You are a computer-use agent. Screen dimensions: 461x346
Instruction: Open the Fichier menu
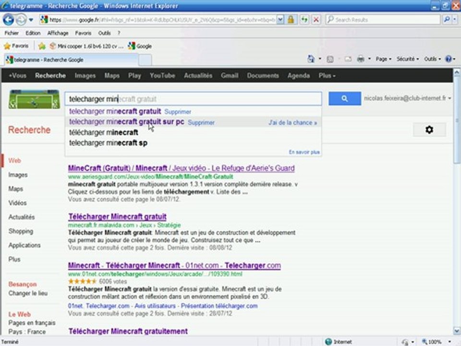12,33
